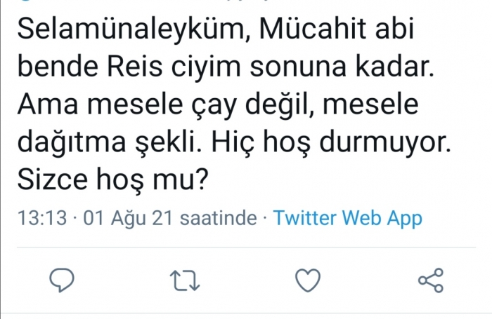Click the word 'saatinde' in the timestamp

point(218,219)
